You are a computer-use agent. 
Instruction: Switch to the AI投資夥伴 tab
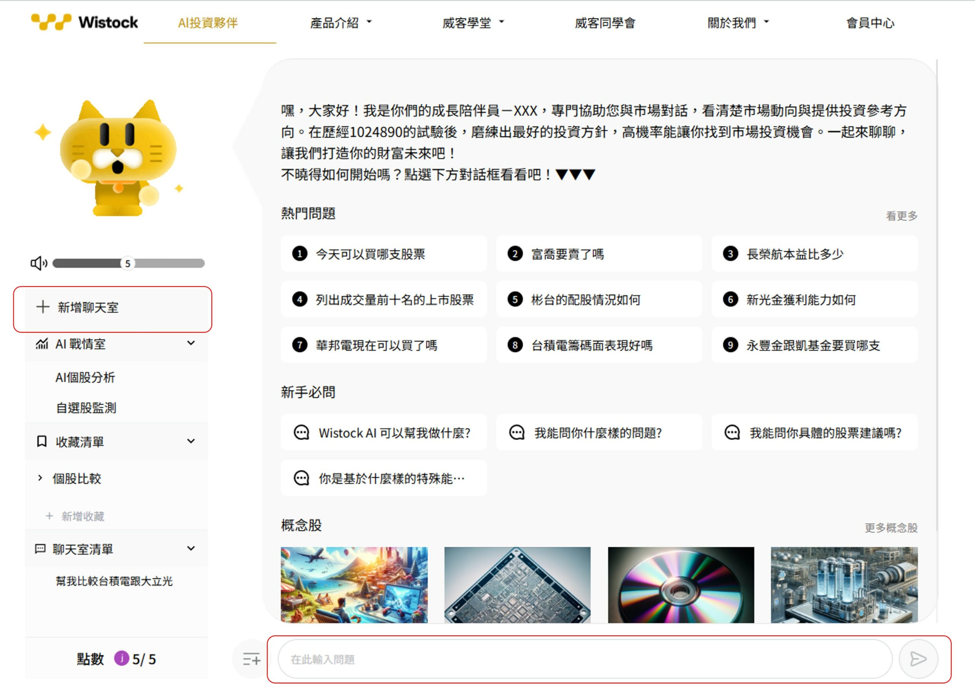(x=208, y=23)
